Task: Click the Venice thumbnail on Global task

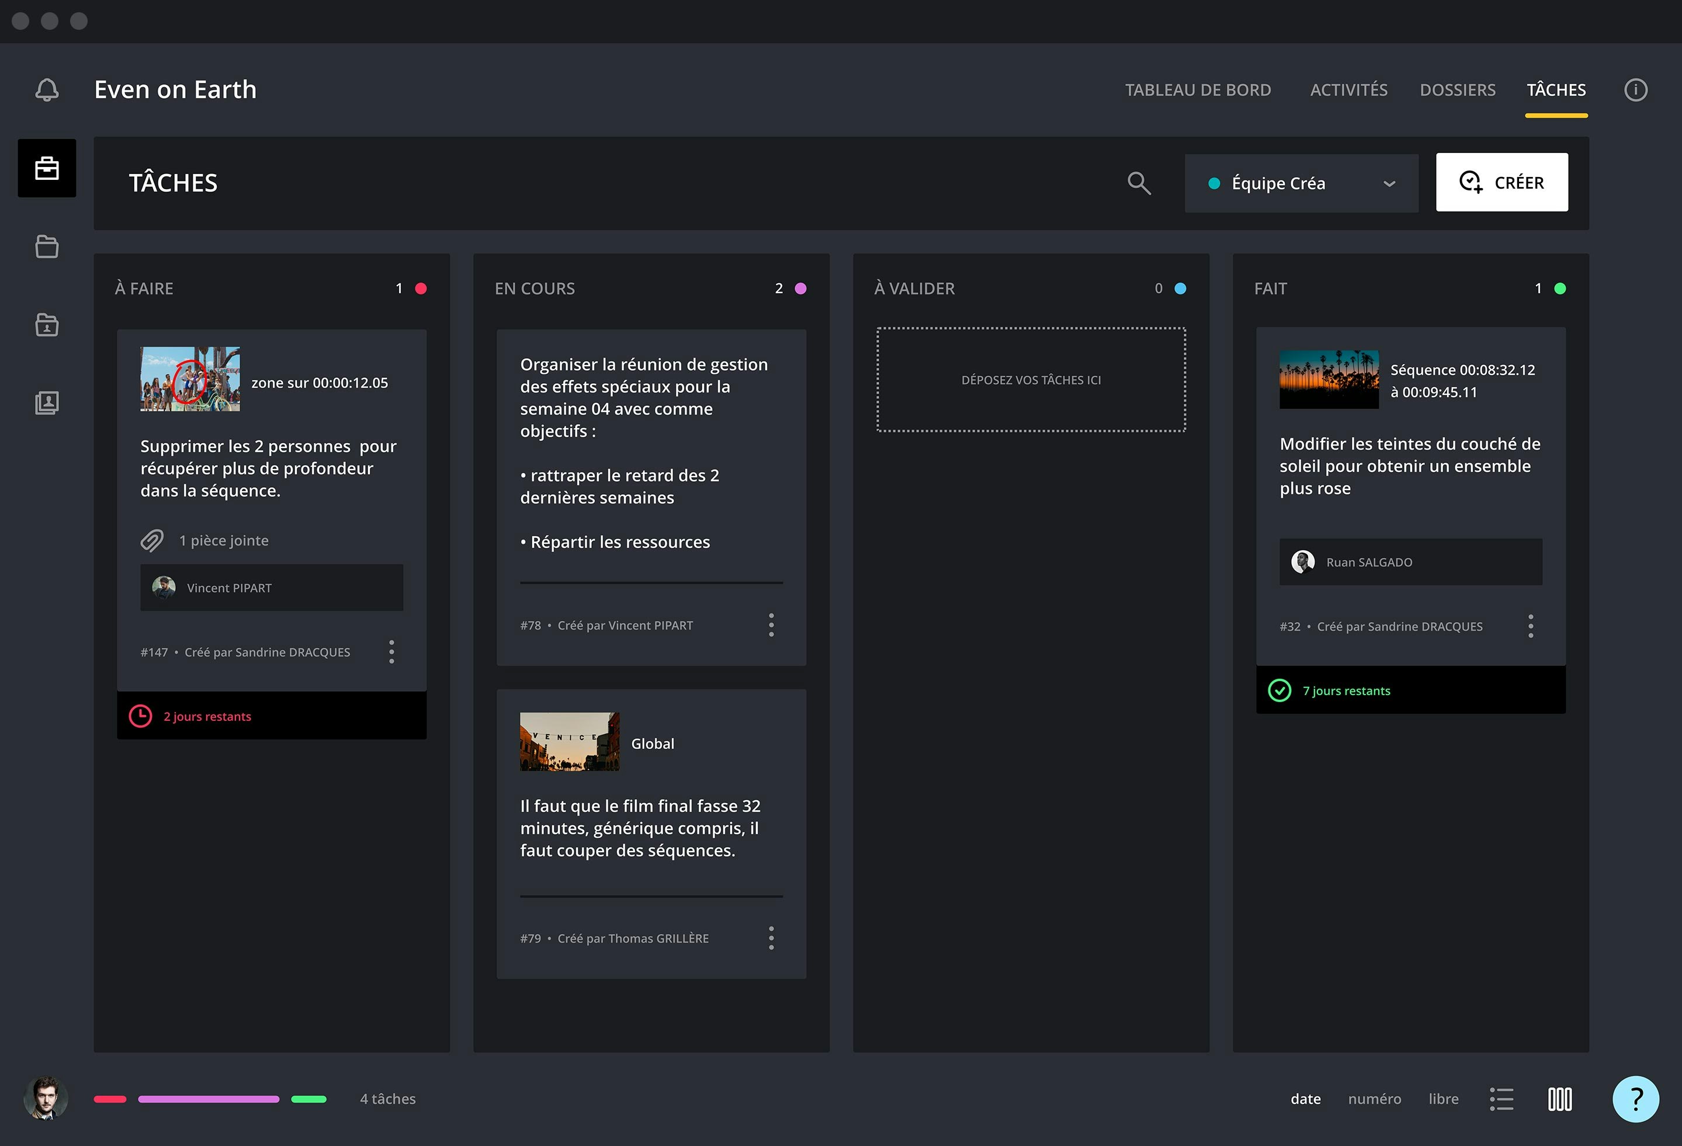Action: click(570, 742)
